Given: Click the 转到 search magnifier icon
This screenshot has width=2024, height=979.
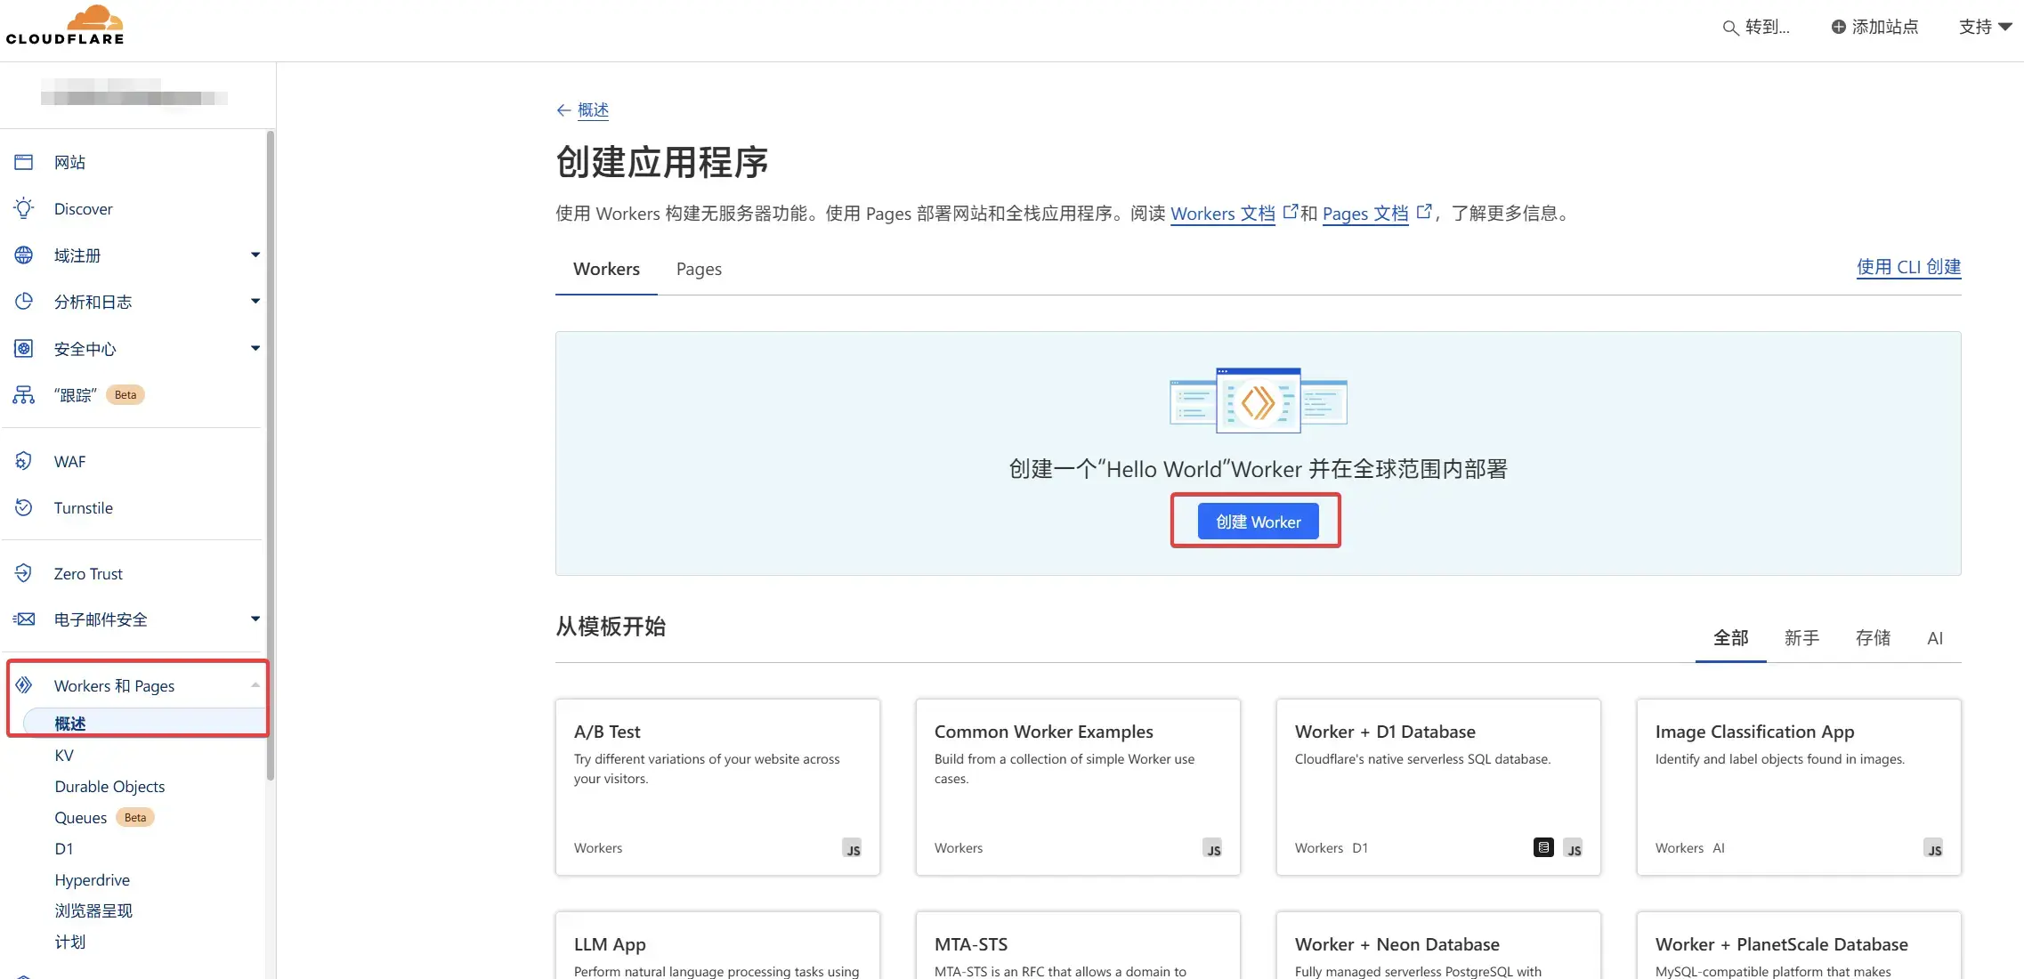Looking at the screenshot, I should (x=1730, y=28).
